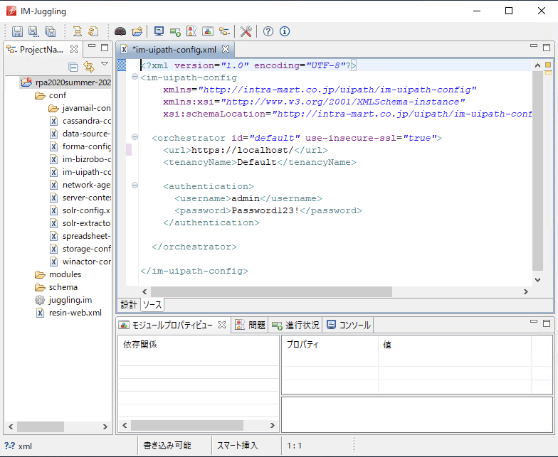Image resolution: width=558 pixels, height=457 pixels.
Task: Click the problems view toolbar icon
Action: [191, 31]
